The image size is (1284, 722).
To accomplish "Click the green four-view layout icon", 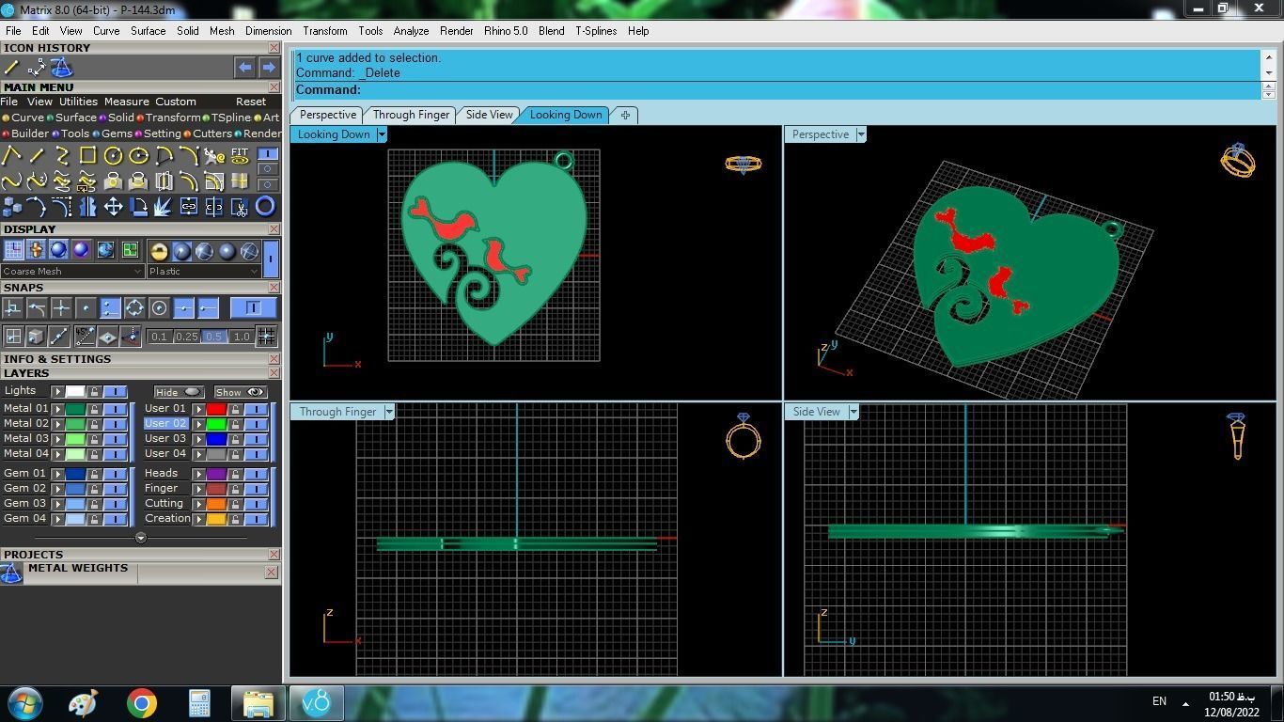I will point(130,250).
